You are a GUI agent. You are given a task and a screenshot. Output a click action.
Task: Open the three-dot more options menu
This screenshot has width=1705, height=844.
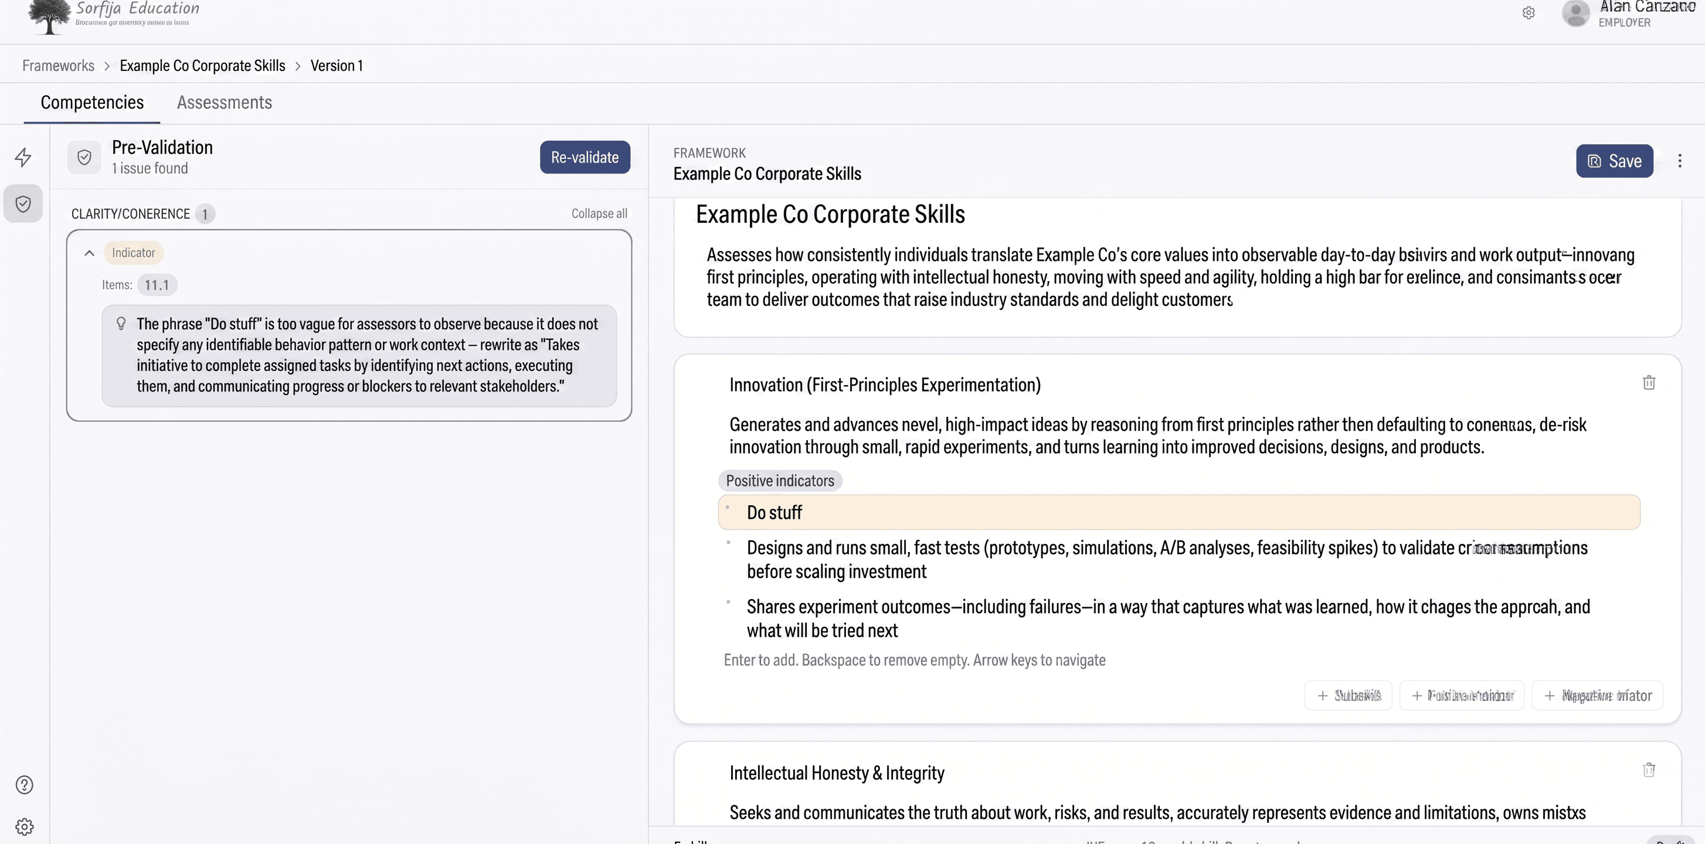(x=1679, y=161)
